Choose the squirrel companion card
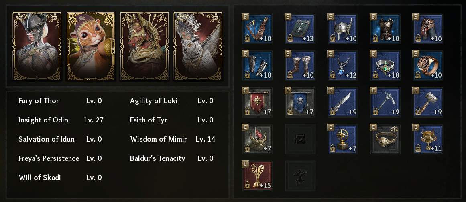The image size is (466, 202). tap(91, 46)
